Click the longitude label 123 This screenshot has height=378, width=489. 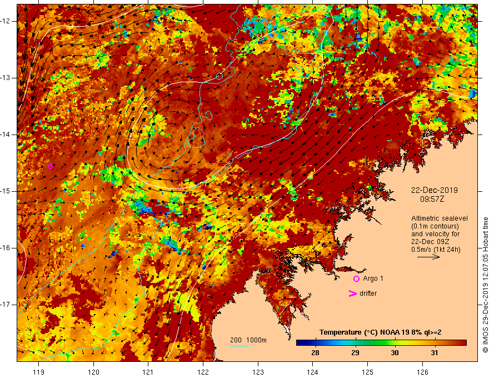click(258, 372)
